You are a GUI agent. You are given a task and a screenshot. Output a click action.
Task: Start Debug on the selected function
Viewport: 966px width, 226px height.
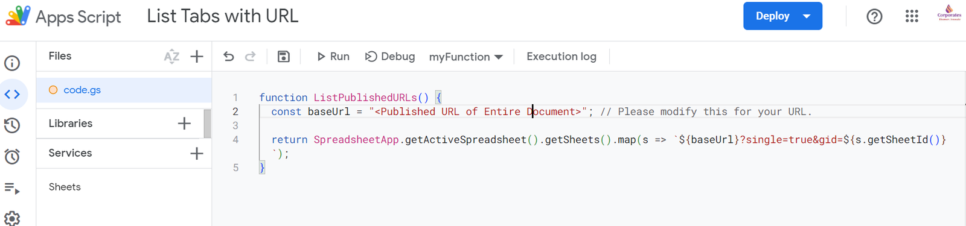pyautogui.click(x=390, y=57)
